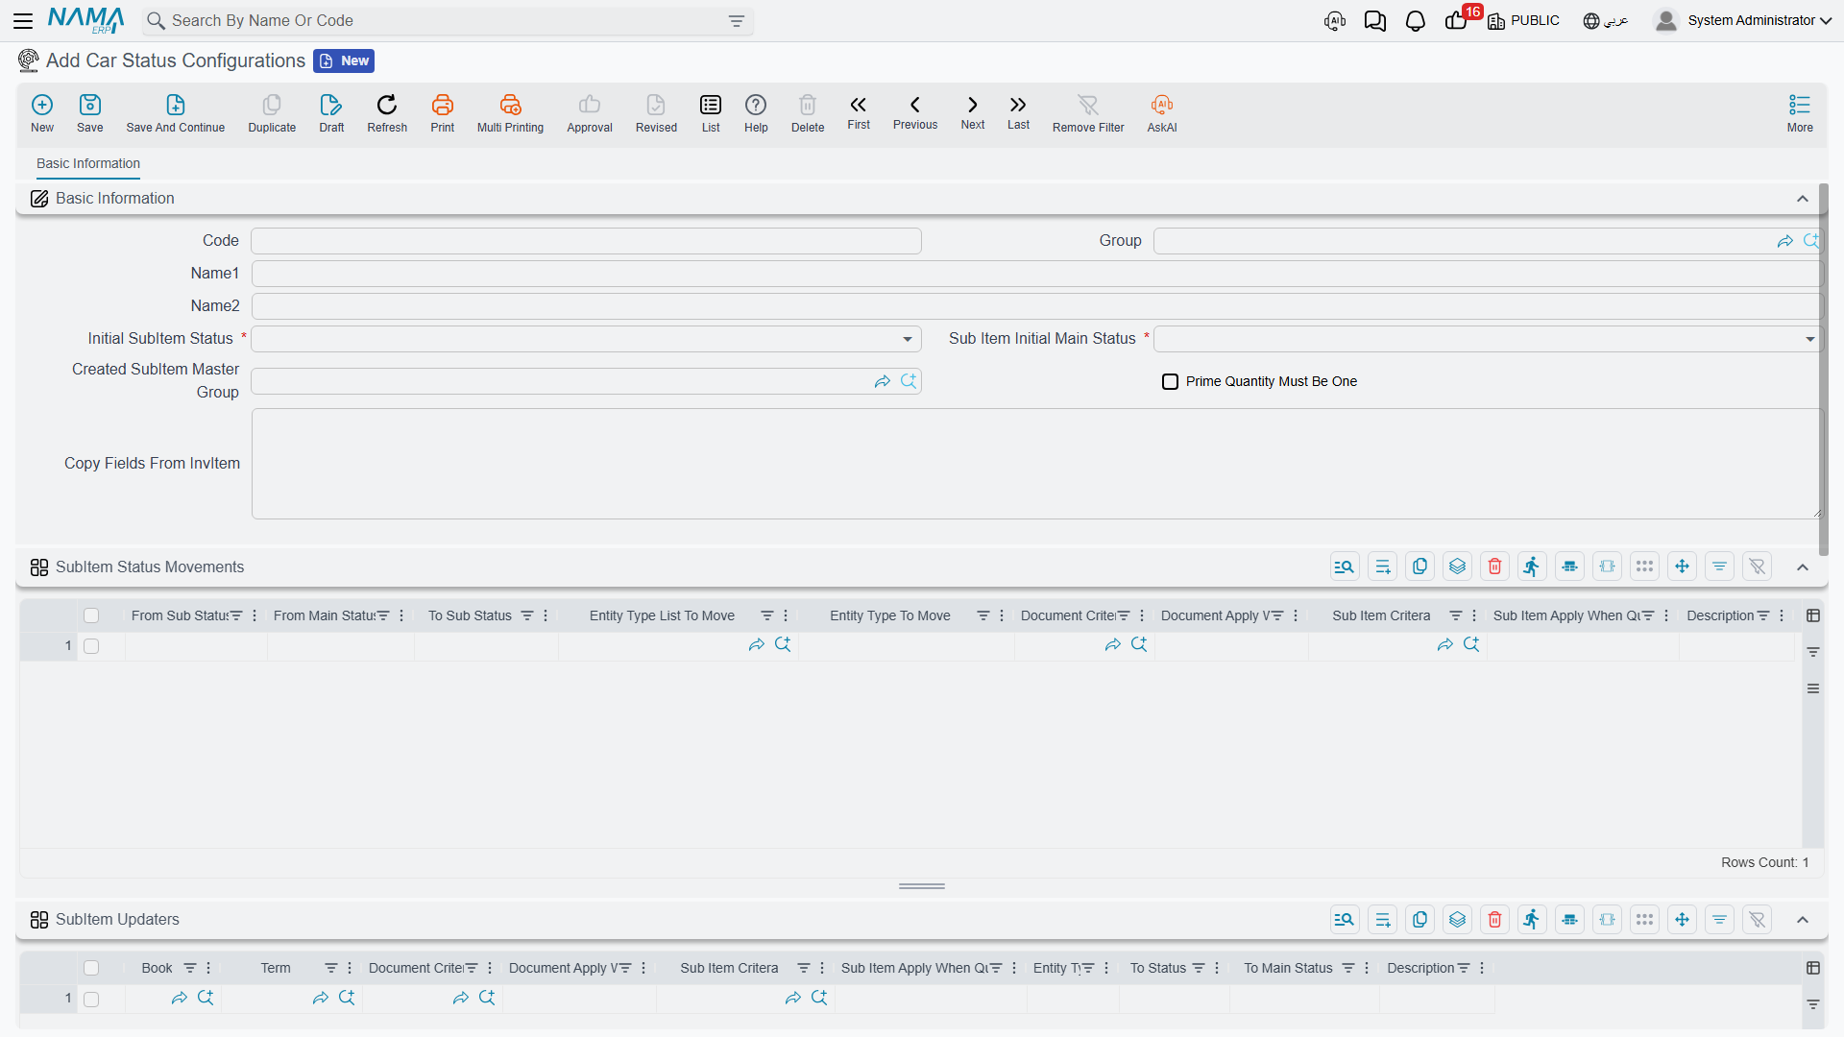Filter the Sub Item Critera column in Movements

1456,615
